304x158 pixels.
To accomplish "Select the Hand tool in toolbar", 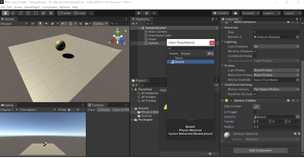I will (5, 13).
